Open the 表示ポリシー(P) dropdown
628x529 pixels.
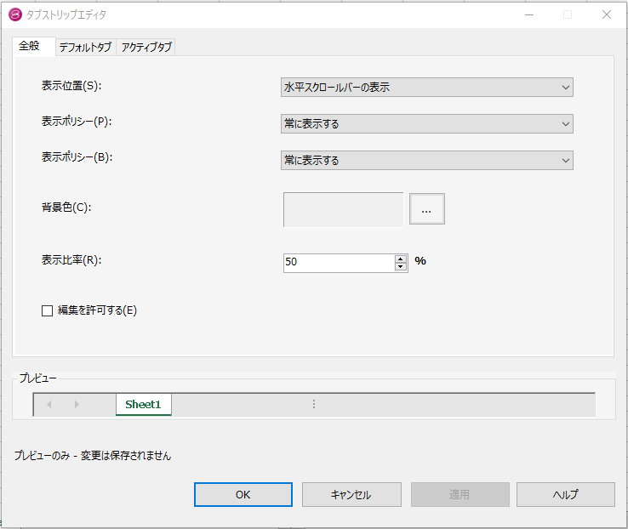point(426,124)
